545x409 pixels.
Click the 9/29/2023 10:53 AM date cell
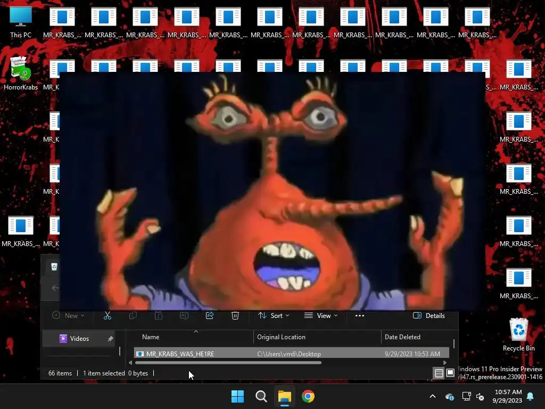point(412,354)
